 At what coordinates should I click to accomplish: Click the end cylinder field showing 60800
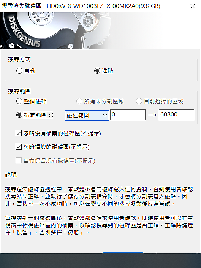tap(176, 115)
